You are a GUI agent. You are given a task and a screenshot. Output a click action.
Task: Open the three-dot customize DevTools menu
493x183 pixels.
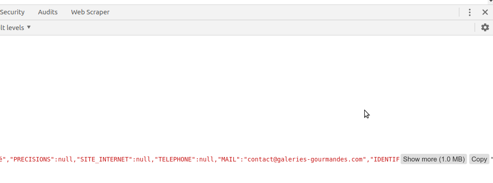point(469,12)
